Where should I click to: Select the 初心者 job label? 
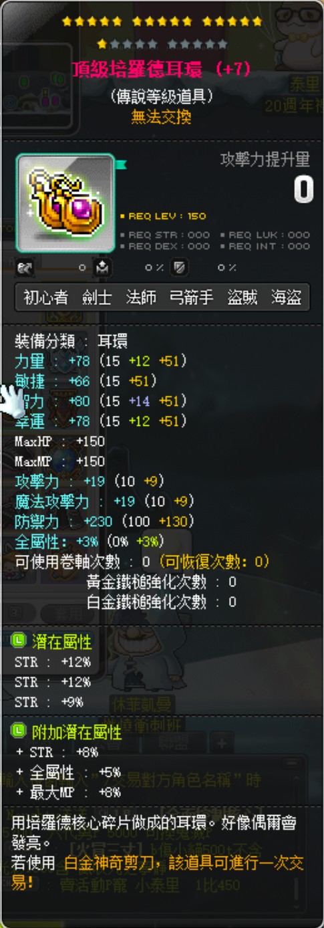(x=45, y=298)
